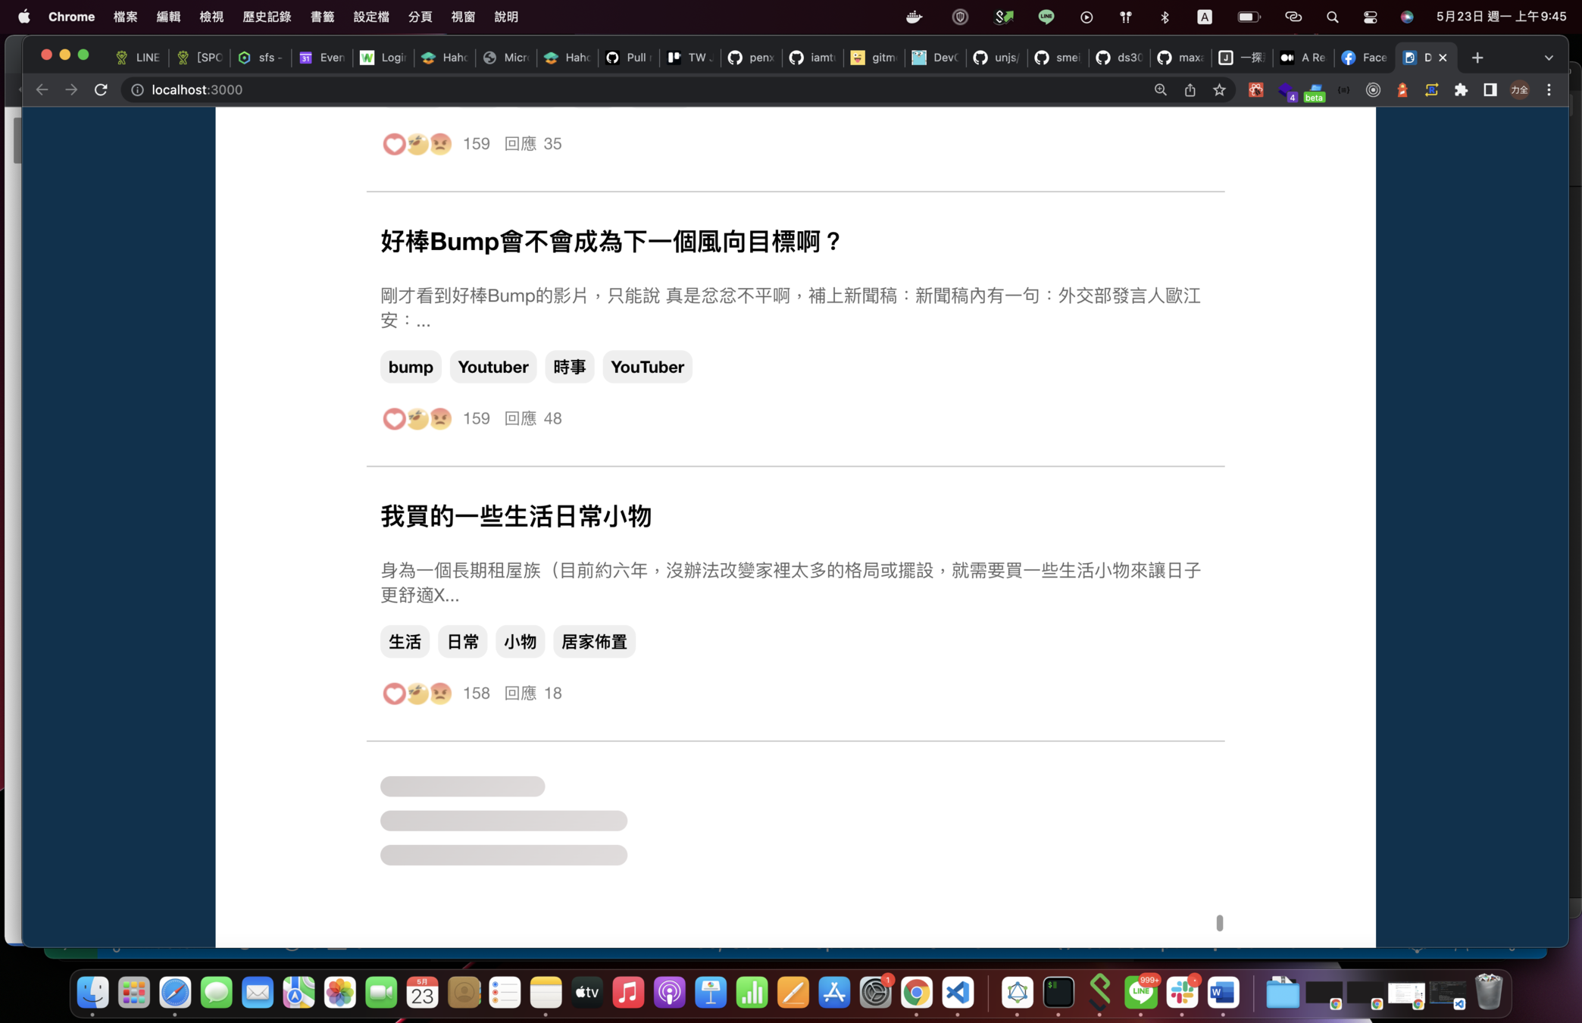Switch to the Facebook tab
1582x1023 pixels.
(1364, 58)
